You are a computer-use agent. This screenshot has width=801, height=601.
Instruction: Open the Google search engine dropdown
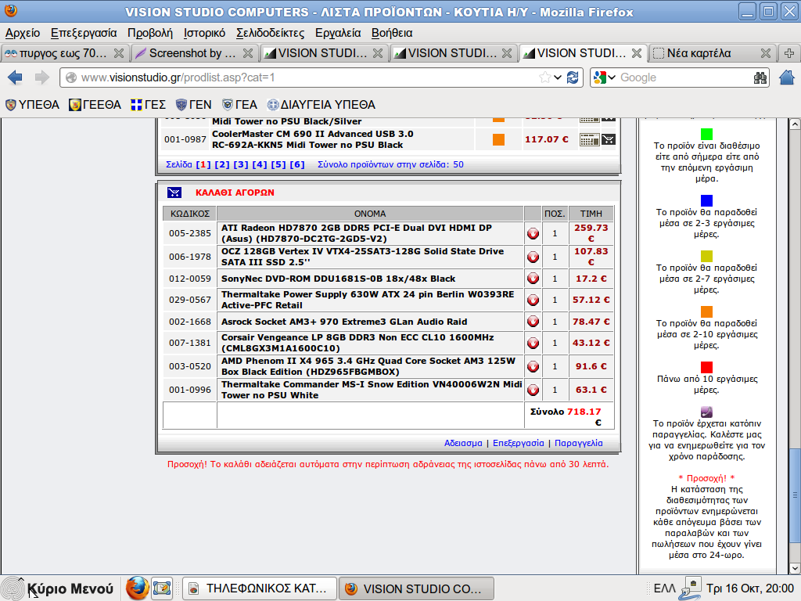(x=605, y=77)
